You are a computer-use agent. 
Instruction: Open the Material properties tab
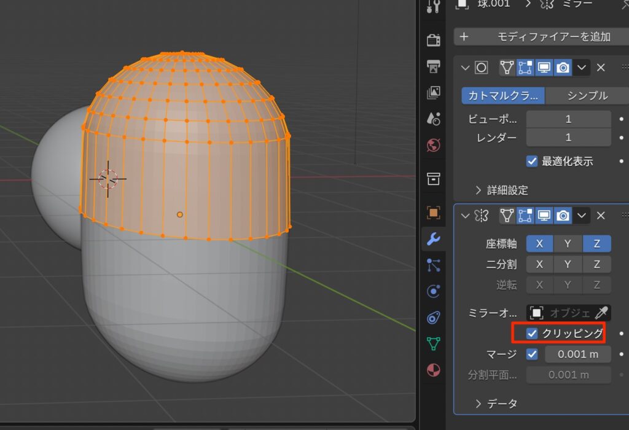click(434, 370)
